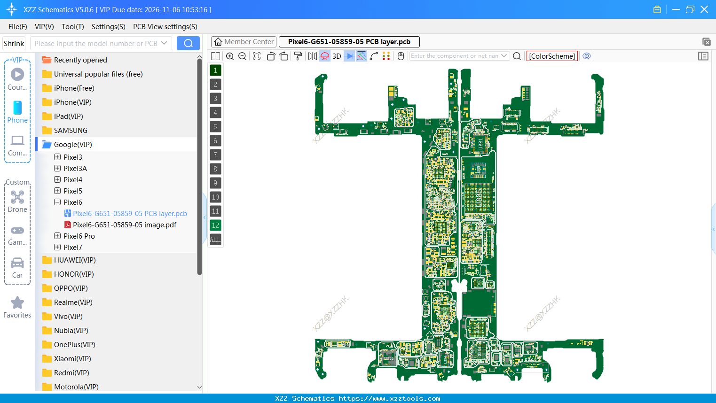The image size is (716, 403).
Task: Expand the Pixel6 Pro folder
Action: [56, 236]
